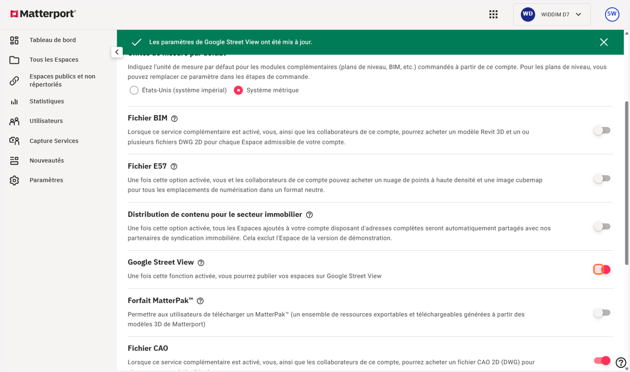Viewport: 630px width, 372px height.
Task: Click the Fichier E57 heading
Action: click(x=147, y=166)
